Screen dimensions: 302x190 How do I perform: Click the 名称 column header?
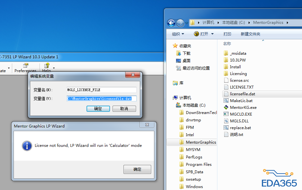[x=227, y=43]
